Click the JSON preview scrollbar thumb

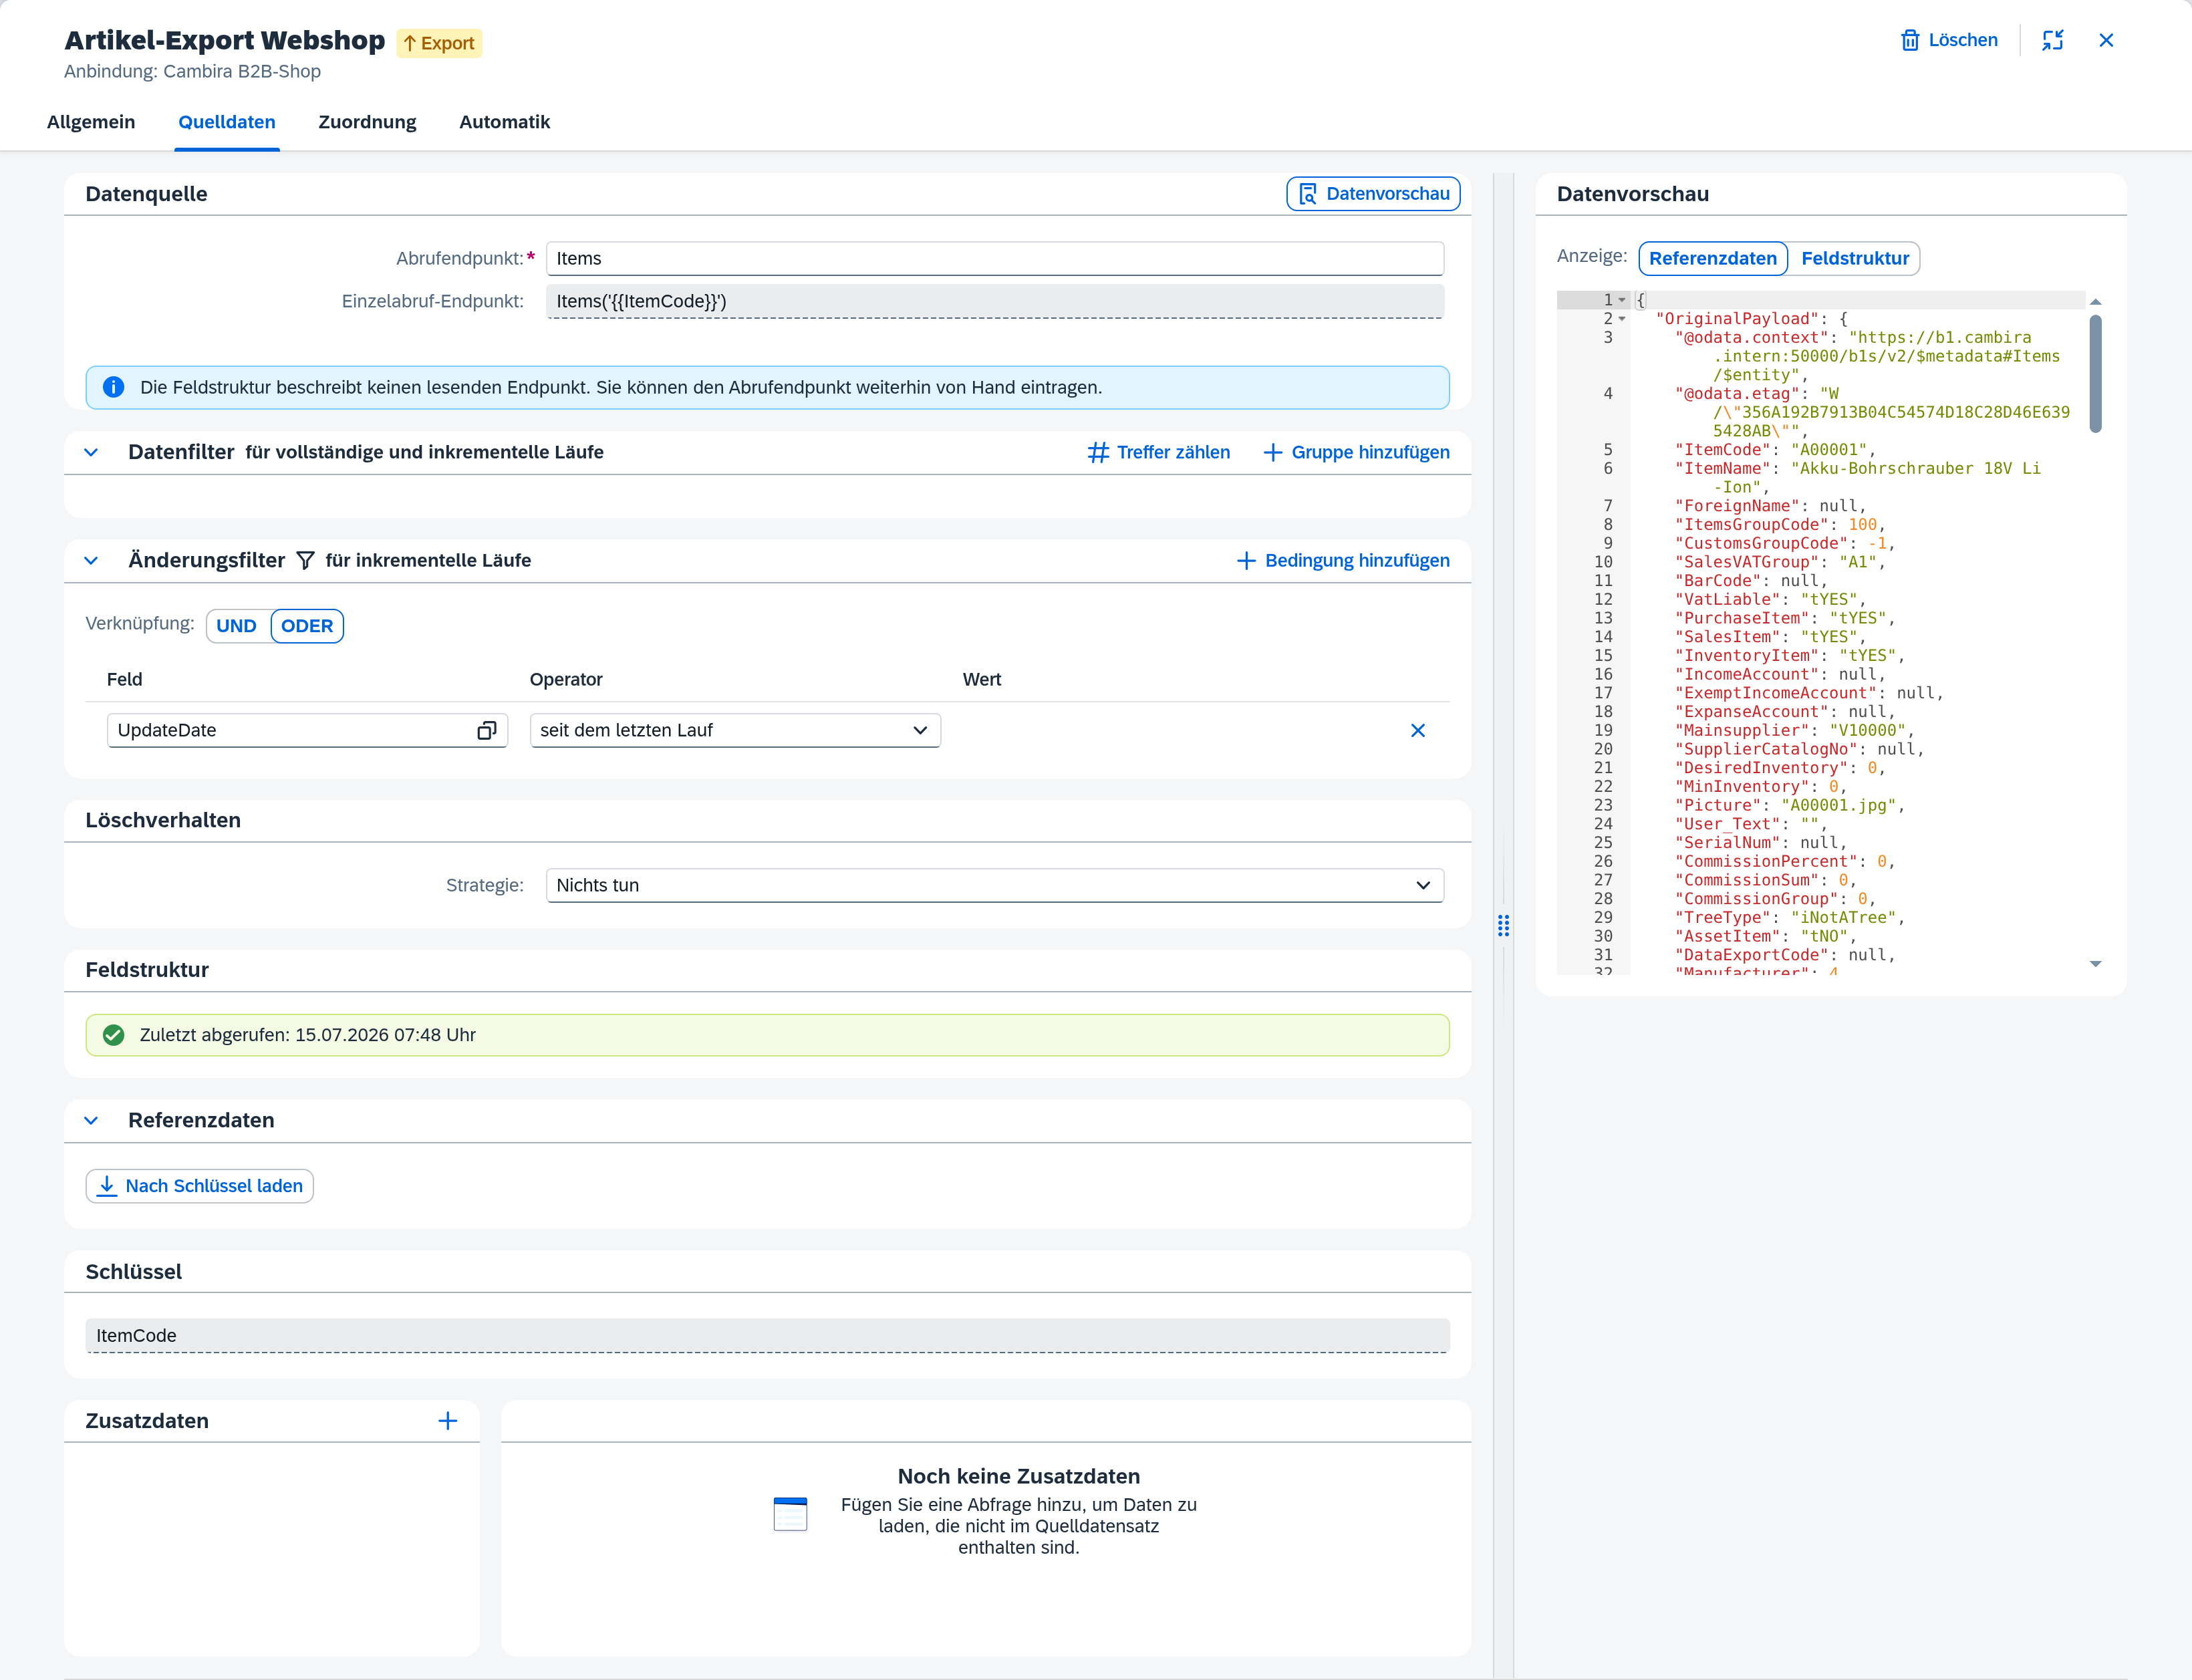click(2095, 374)
